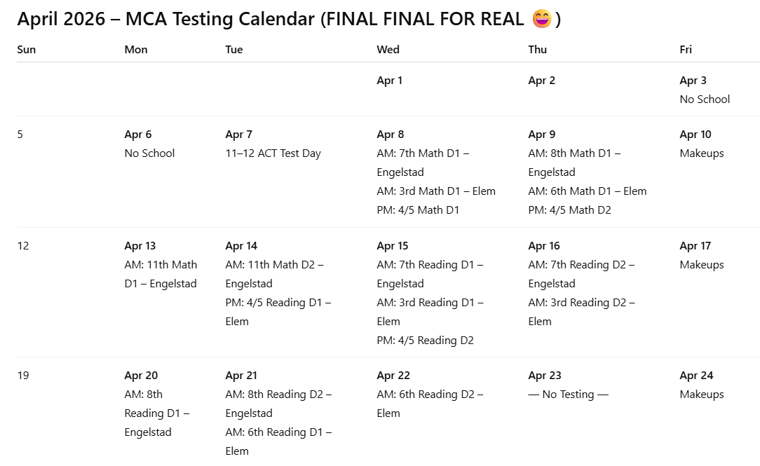The image size is (760, 466).
Task: Click the Apr 13 date label
Action: pos(140,246)
